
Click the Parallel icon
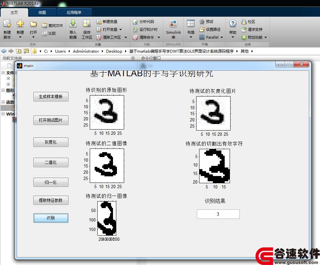tap(202, 37)
